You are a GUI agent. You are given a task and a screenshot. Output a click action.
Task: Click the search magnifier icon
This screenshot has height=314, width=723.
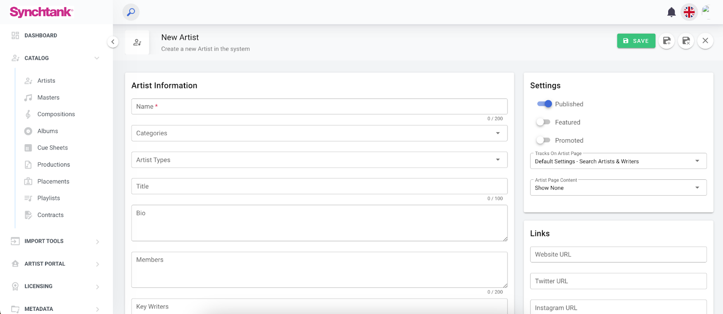131,12
